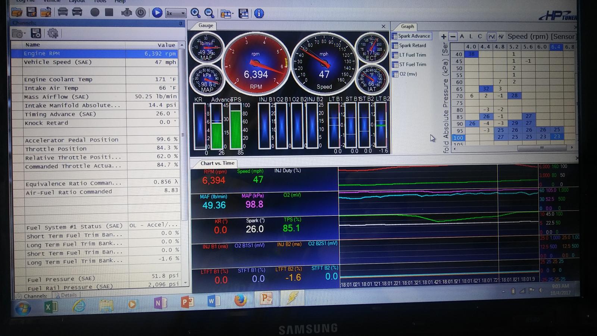Click the power button icon in toolbar
597x336 pixels.
coord(141,13)
